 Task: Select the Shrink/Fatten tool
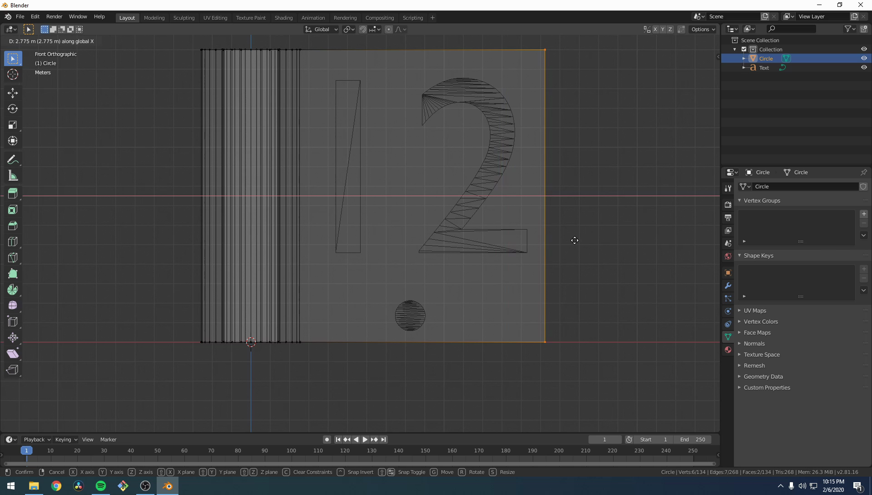(13, 337)
